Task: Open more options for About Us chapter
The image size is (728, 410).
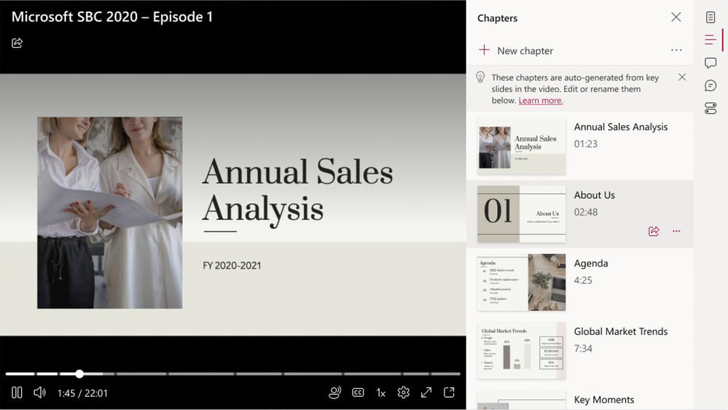Action: [676, 231]
